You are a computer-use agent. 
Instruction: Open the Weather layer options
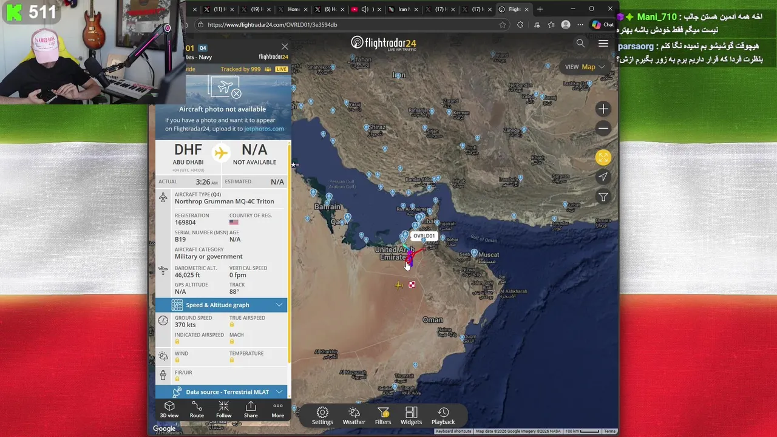[354, 416]
